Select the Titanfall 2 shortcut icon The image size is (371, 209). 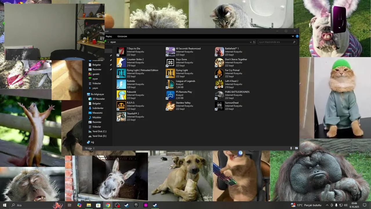tap(121, 116)
